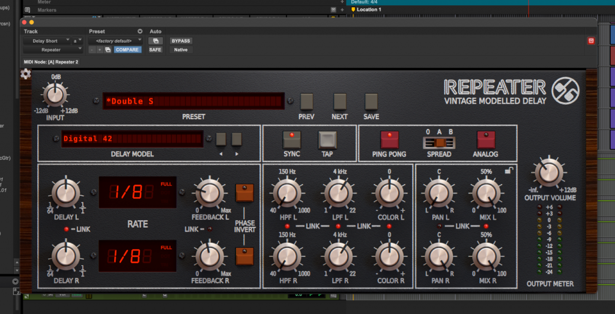This screenshot has width=615, height=314.
Task: Click the Double S preset name display
Action: [x=193, y=101]
